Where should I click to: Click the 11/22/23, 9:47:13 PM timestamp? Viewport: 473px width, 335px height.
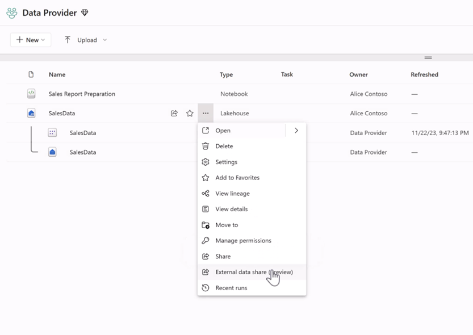click(440, 133)
